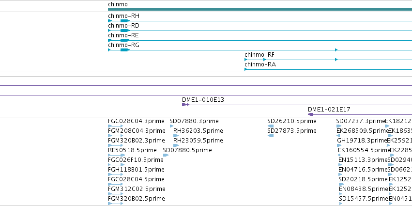Click the DME1-021E17 purple reverse arrow

click(x=310, y=114)
